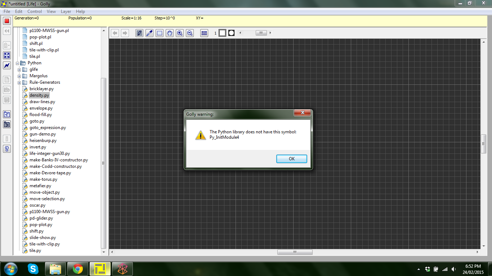Expand the Margolus folder
The height and width of the screenshot is (276, 492).
tap(19, 76)
